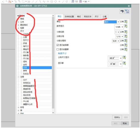Screen dimensions: 140x128
Task: Select 公差 under 尺寸 in the tree
Action: point(25,37)
